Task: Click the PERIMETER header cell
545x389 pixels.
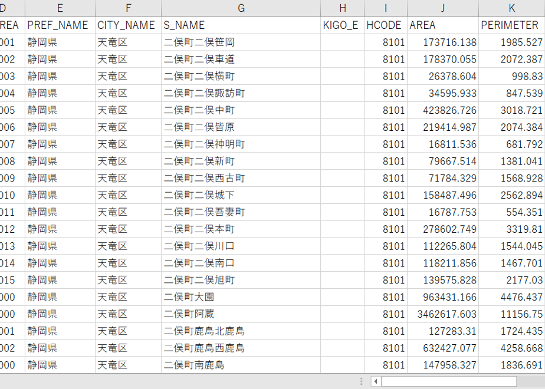Action: tap(511, 25)
